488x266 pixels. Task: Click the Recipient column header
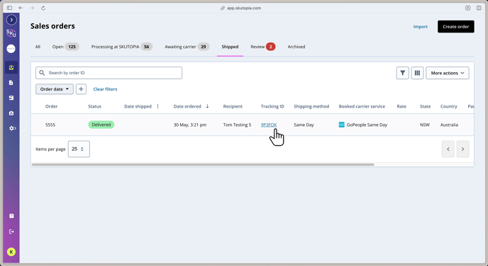pos(233,106)
